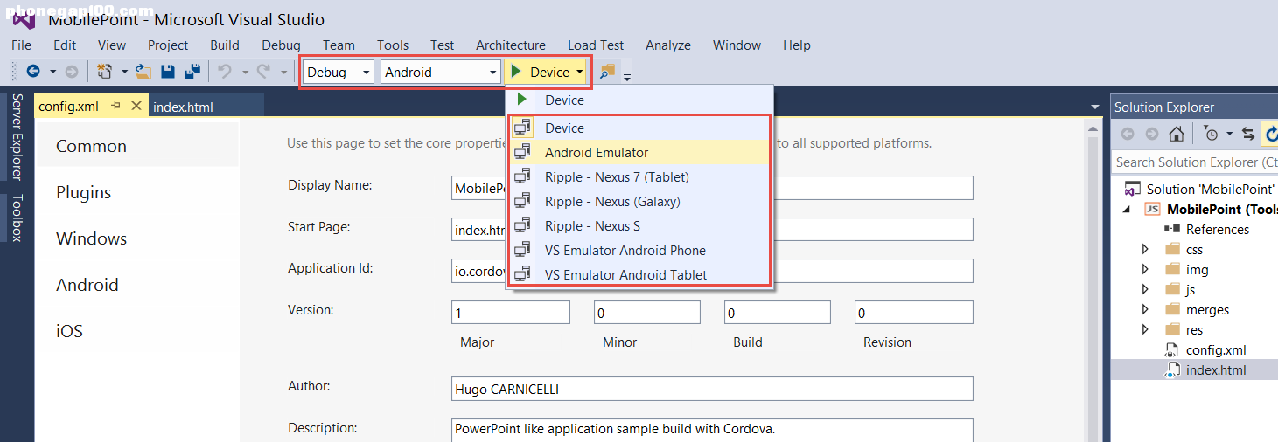The height and width of the screenshot is (442, 1278).
Task: Open the Architecture menu
Action: (x=511, y=45)
